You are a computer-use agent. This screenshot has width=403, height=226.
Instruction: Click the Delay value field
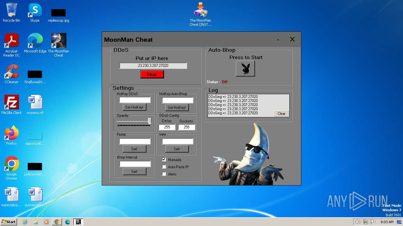(167, 127)
